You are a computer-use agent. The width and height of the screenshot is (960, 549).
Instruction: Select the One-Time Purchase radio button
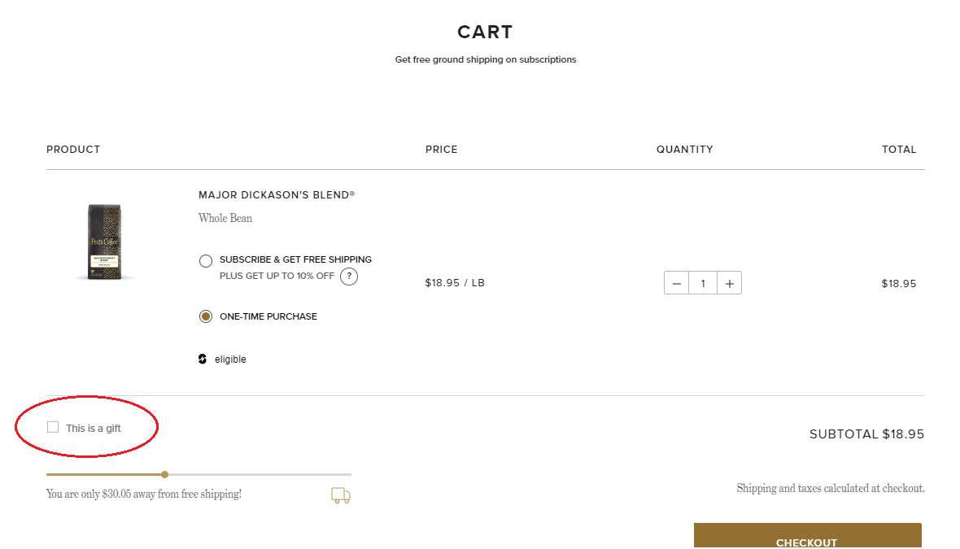[x=206, y=316]
